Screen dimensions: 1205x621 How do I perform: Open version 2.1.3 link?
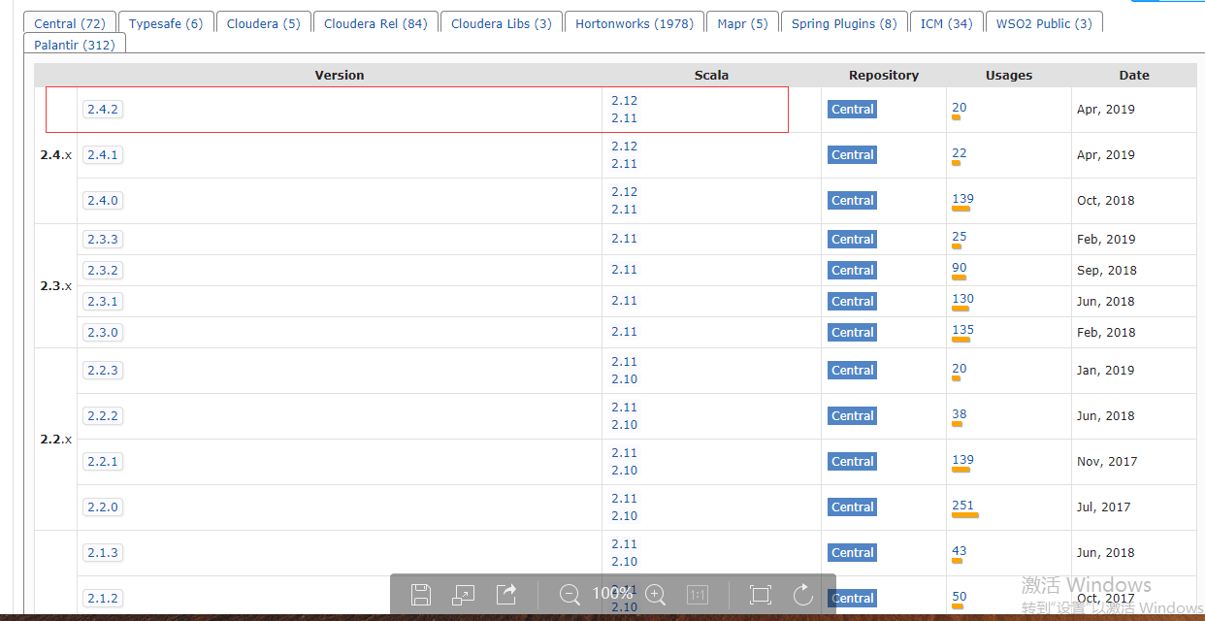tap(103, 553)
